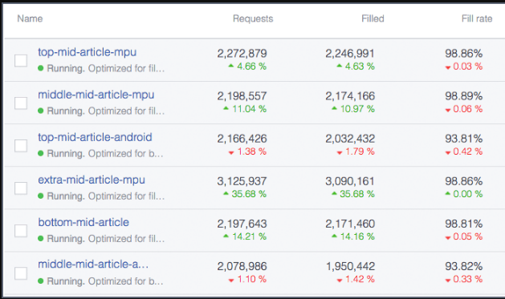The height and width of the screenshot is (299, 505).
Task: Tick the checkbox for middle-mid-article-mpu
Action: [21, 103]
